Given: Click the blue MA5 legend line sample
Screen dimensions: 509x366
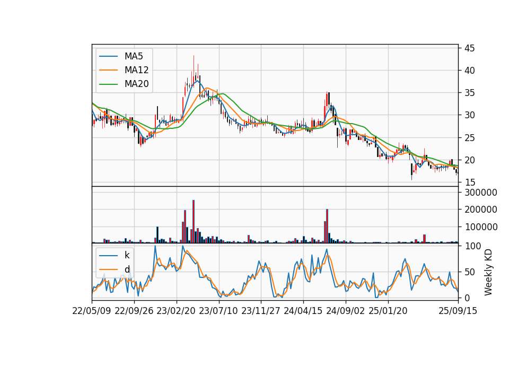Looking at the screenshot, I should click(108, 56).
